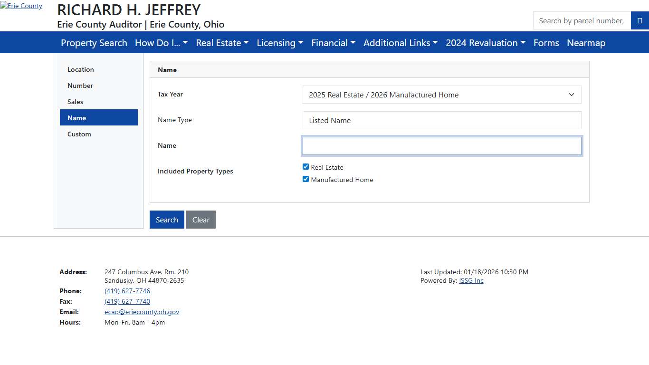Click the search icon button in header

point(639,21)
